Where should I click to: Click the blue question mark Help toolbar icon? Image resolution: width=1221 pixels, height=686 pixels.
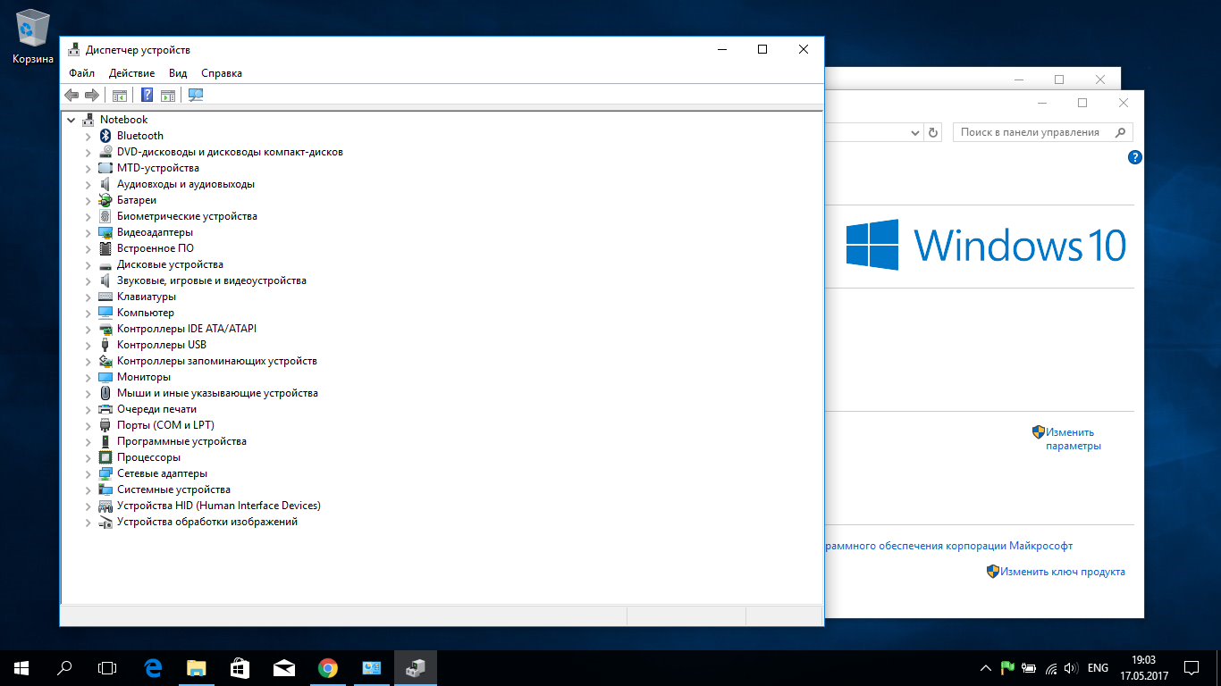[x=147, y=96]
